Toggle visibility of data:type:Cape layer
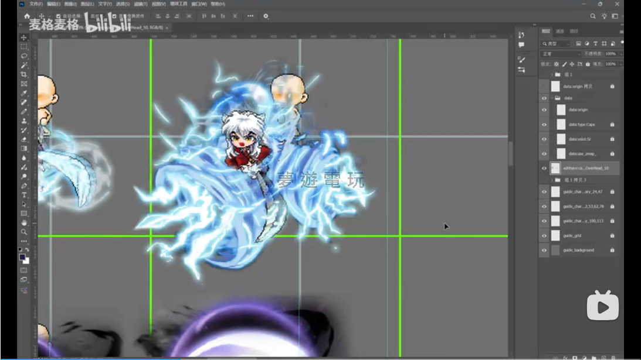This screenshot has width=641, height=360. [544, 125]
